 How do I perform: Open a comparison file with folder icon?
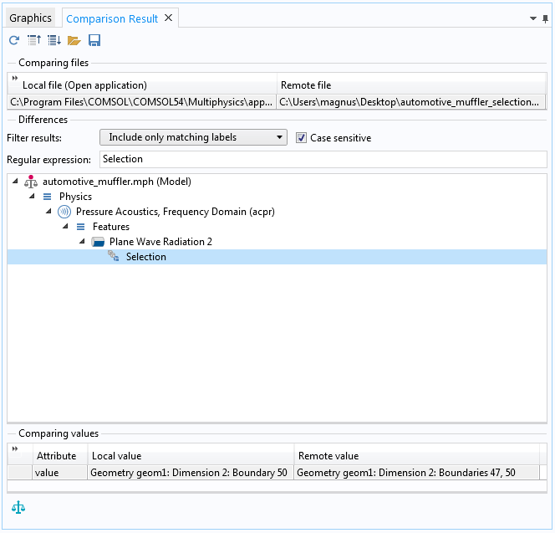point(74,41)
